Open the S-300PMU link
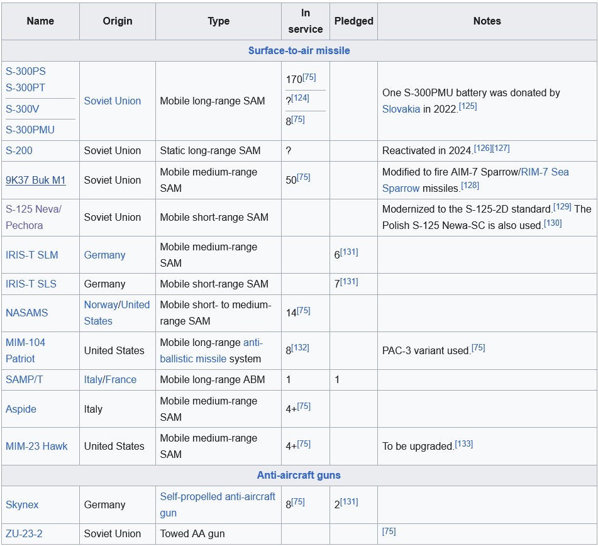Image resolution: width=598 pixels, height=546 pixels. click(30, 130)
